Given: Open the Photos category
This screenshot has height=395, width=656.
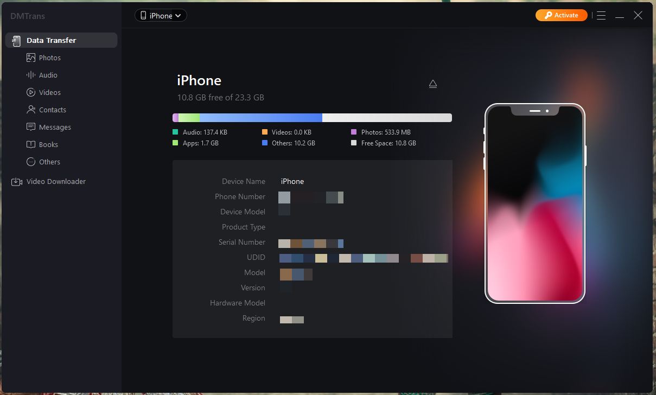Looking at the screenshot, I should coord(50,58).
